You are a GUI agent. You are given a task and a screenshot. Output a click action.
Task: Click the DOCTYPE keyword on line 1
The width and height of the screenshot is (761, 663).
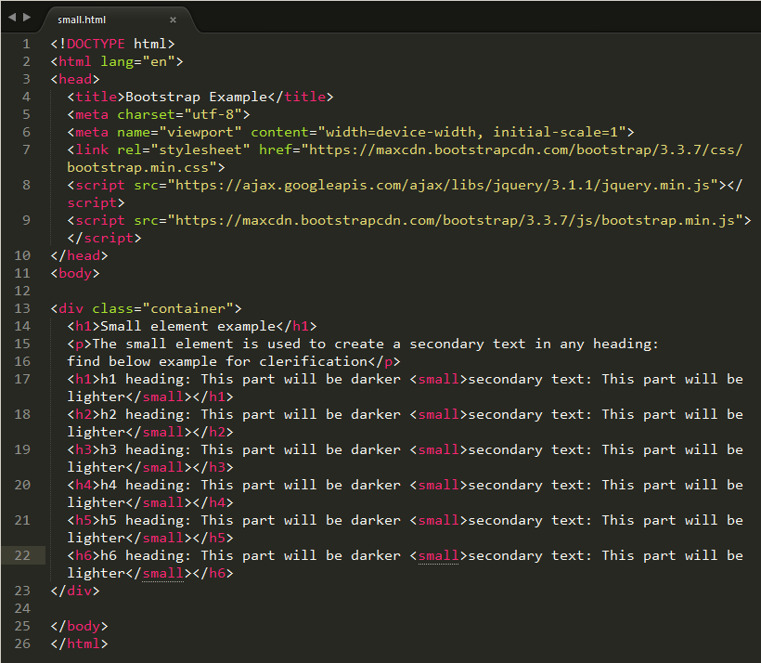[96, 45]
